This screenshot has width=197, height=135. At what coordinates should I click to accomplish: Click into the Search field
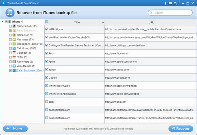[170, 13]
